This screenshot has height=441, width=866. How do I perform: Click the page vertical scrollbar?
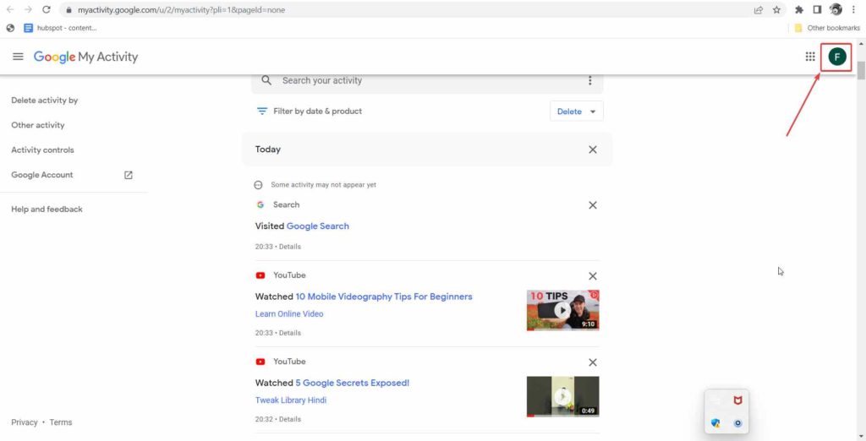861,72
